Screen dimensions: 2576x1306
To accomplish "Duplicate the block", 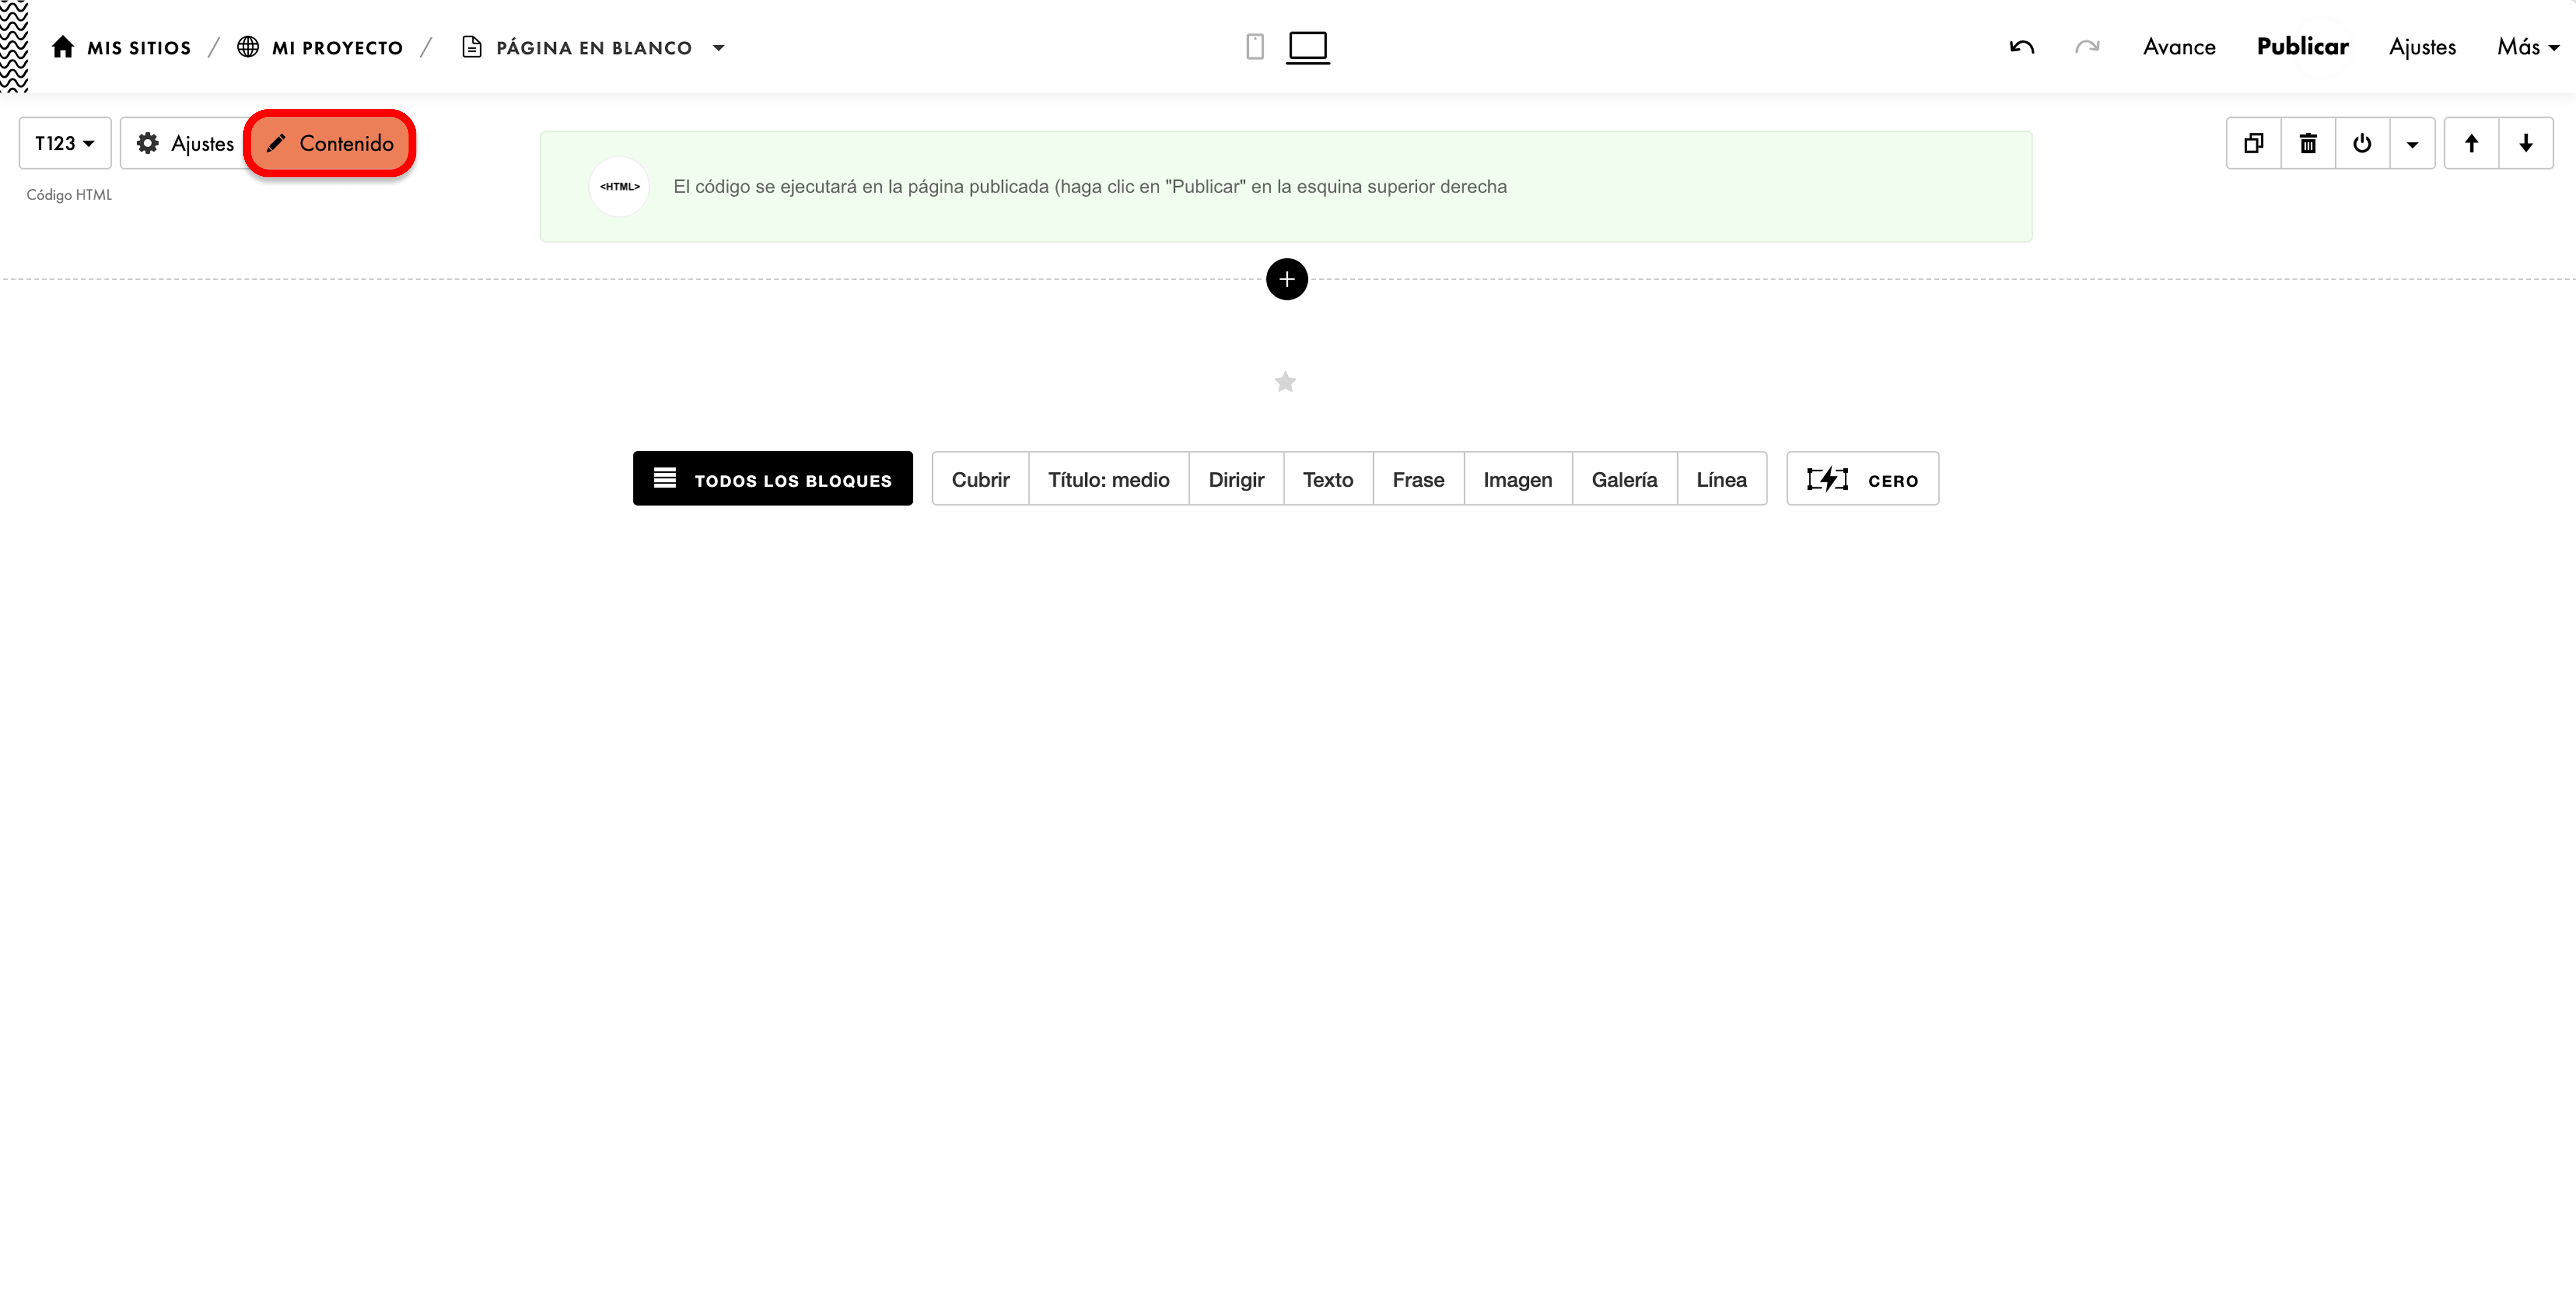I will (x=2254, y=143).
